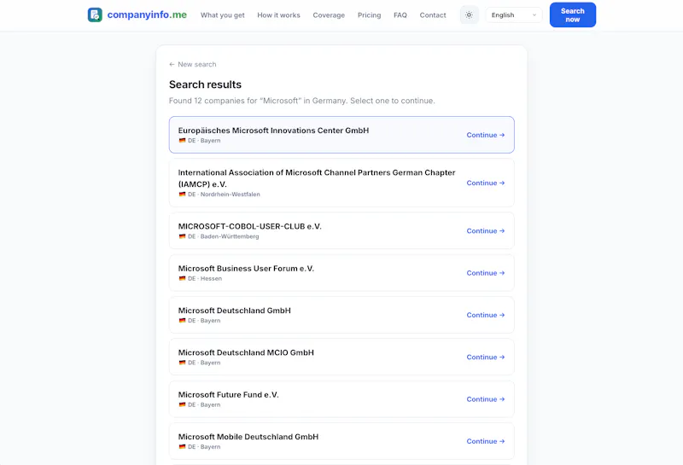Viewport: 683px width, 465px height.
Task: Select the Microsoft Business User Forum e.V. name
Action: (246, 268)
